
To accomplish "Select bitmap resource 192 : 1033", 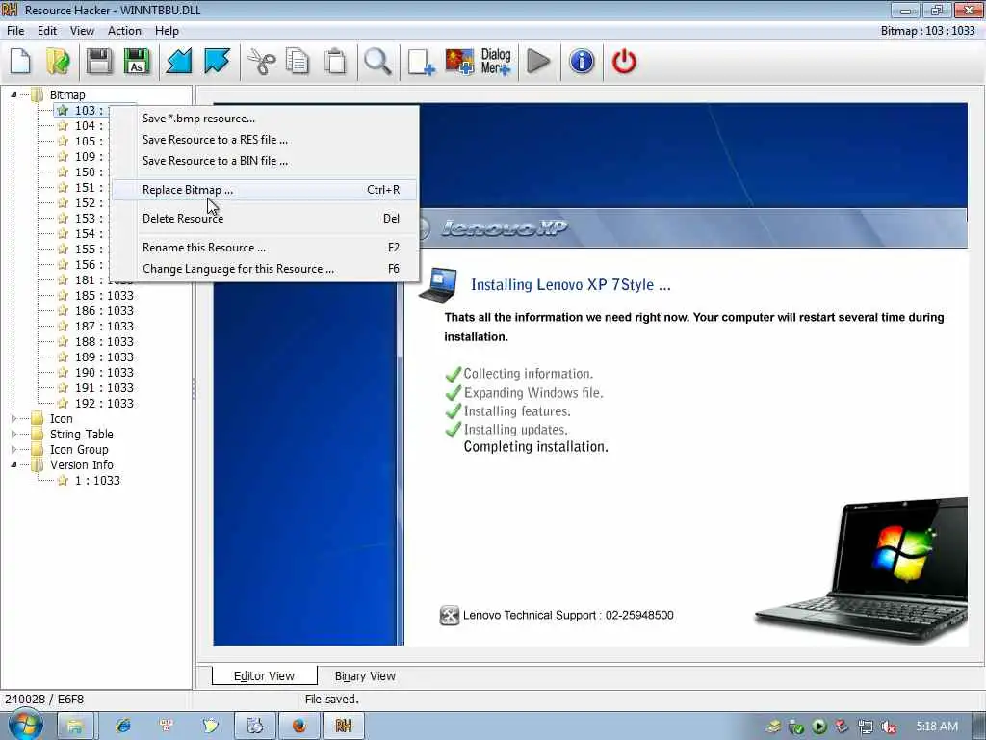I will click(104, 404).
